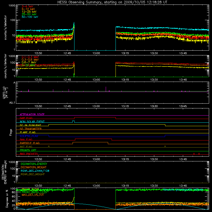Select the FRONT_RATIO_1225 legend label
Screen dimensions: 212x212
click(34, 192)
